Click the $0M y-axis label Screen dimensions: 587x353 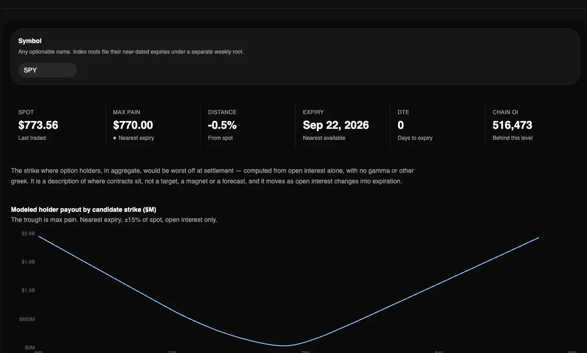[x=29, y=347]
